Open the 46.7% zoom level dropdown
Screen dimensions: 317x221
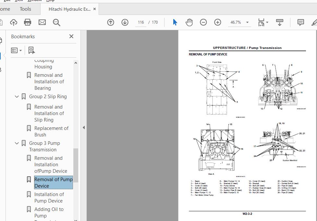click(247, 22)
